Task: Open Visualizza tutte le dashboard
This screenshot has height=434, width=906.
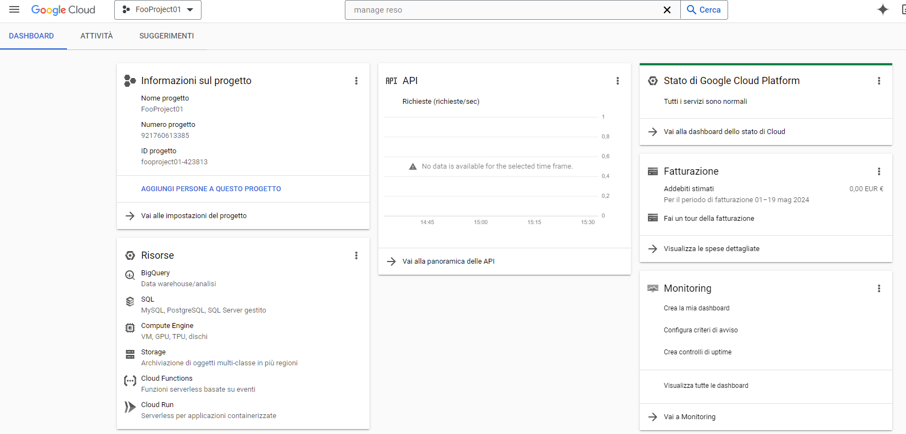Action: [706, 386]
